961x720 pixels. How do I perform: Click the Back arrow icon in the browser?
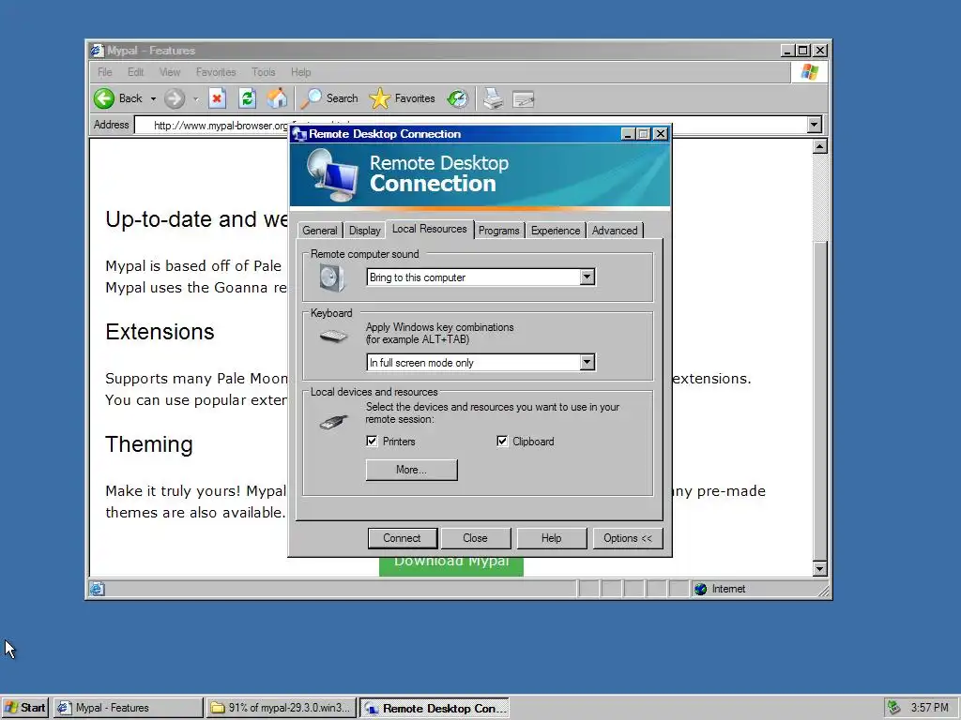point(104,98)
